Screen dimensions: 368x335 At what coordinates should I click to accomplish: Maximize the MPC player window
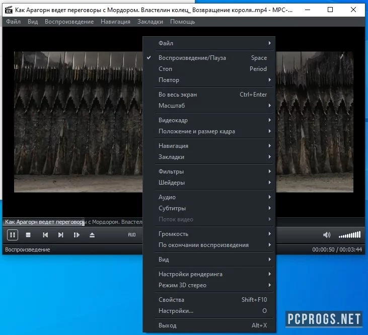point(330,10)
